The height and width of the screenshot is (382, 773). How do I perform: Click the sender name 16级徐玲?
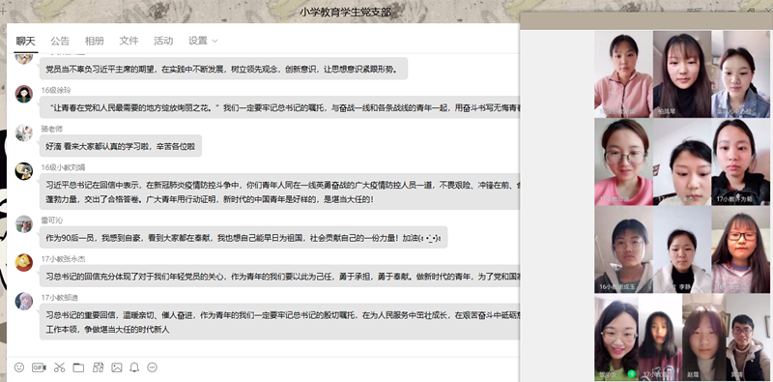click(56, 90)
